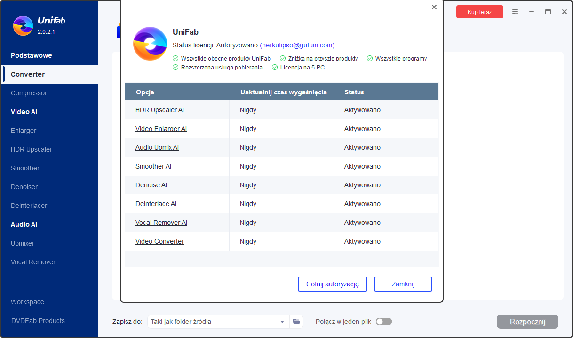Select Converter in the sidebar

(x=49, y=74)
